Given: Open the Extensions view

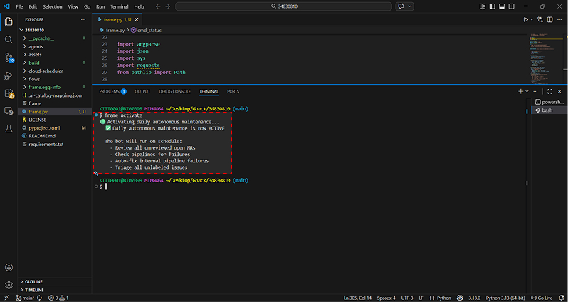Looking at the screenshot, I should [9, 93].
